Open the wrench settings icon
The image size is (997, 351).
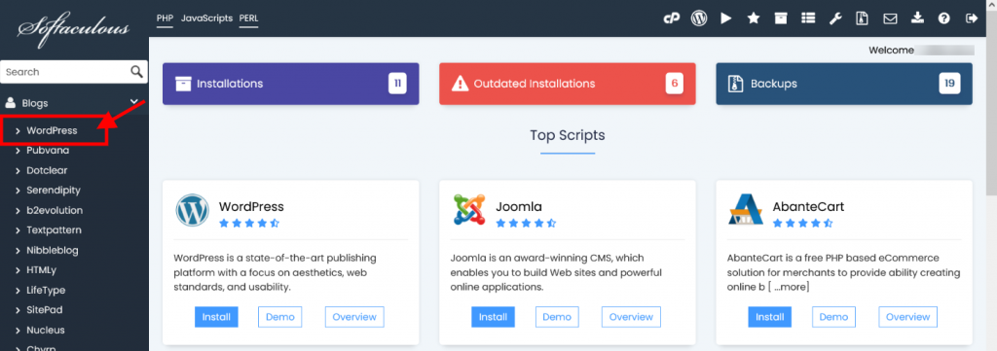[834, 18]
